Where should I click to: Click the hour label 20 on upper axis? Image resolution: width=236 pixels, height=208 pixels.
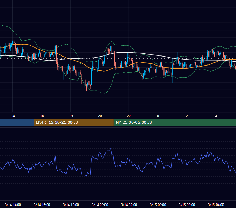click(100, 116)
